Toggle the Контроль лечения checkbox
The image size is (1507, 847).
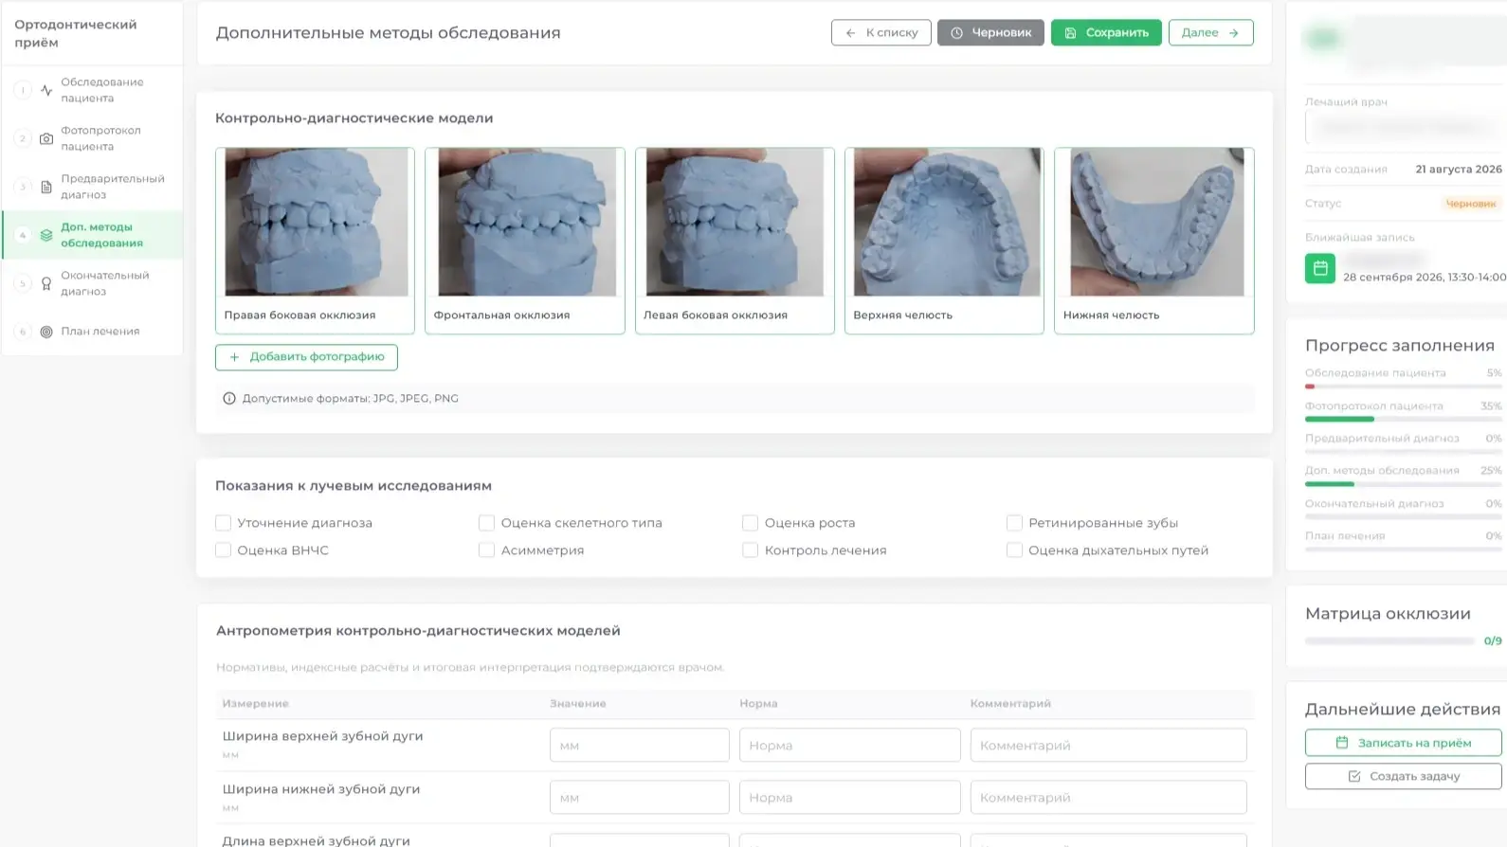coord(750,550)
